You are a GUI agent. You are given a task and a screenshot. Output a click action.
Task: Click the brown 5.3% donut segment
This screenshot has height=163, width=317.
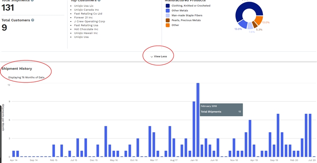tap(255, 25)
